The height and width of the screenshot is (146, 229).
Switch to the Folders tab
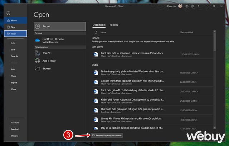114,25
